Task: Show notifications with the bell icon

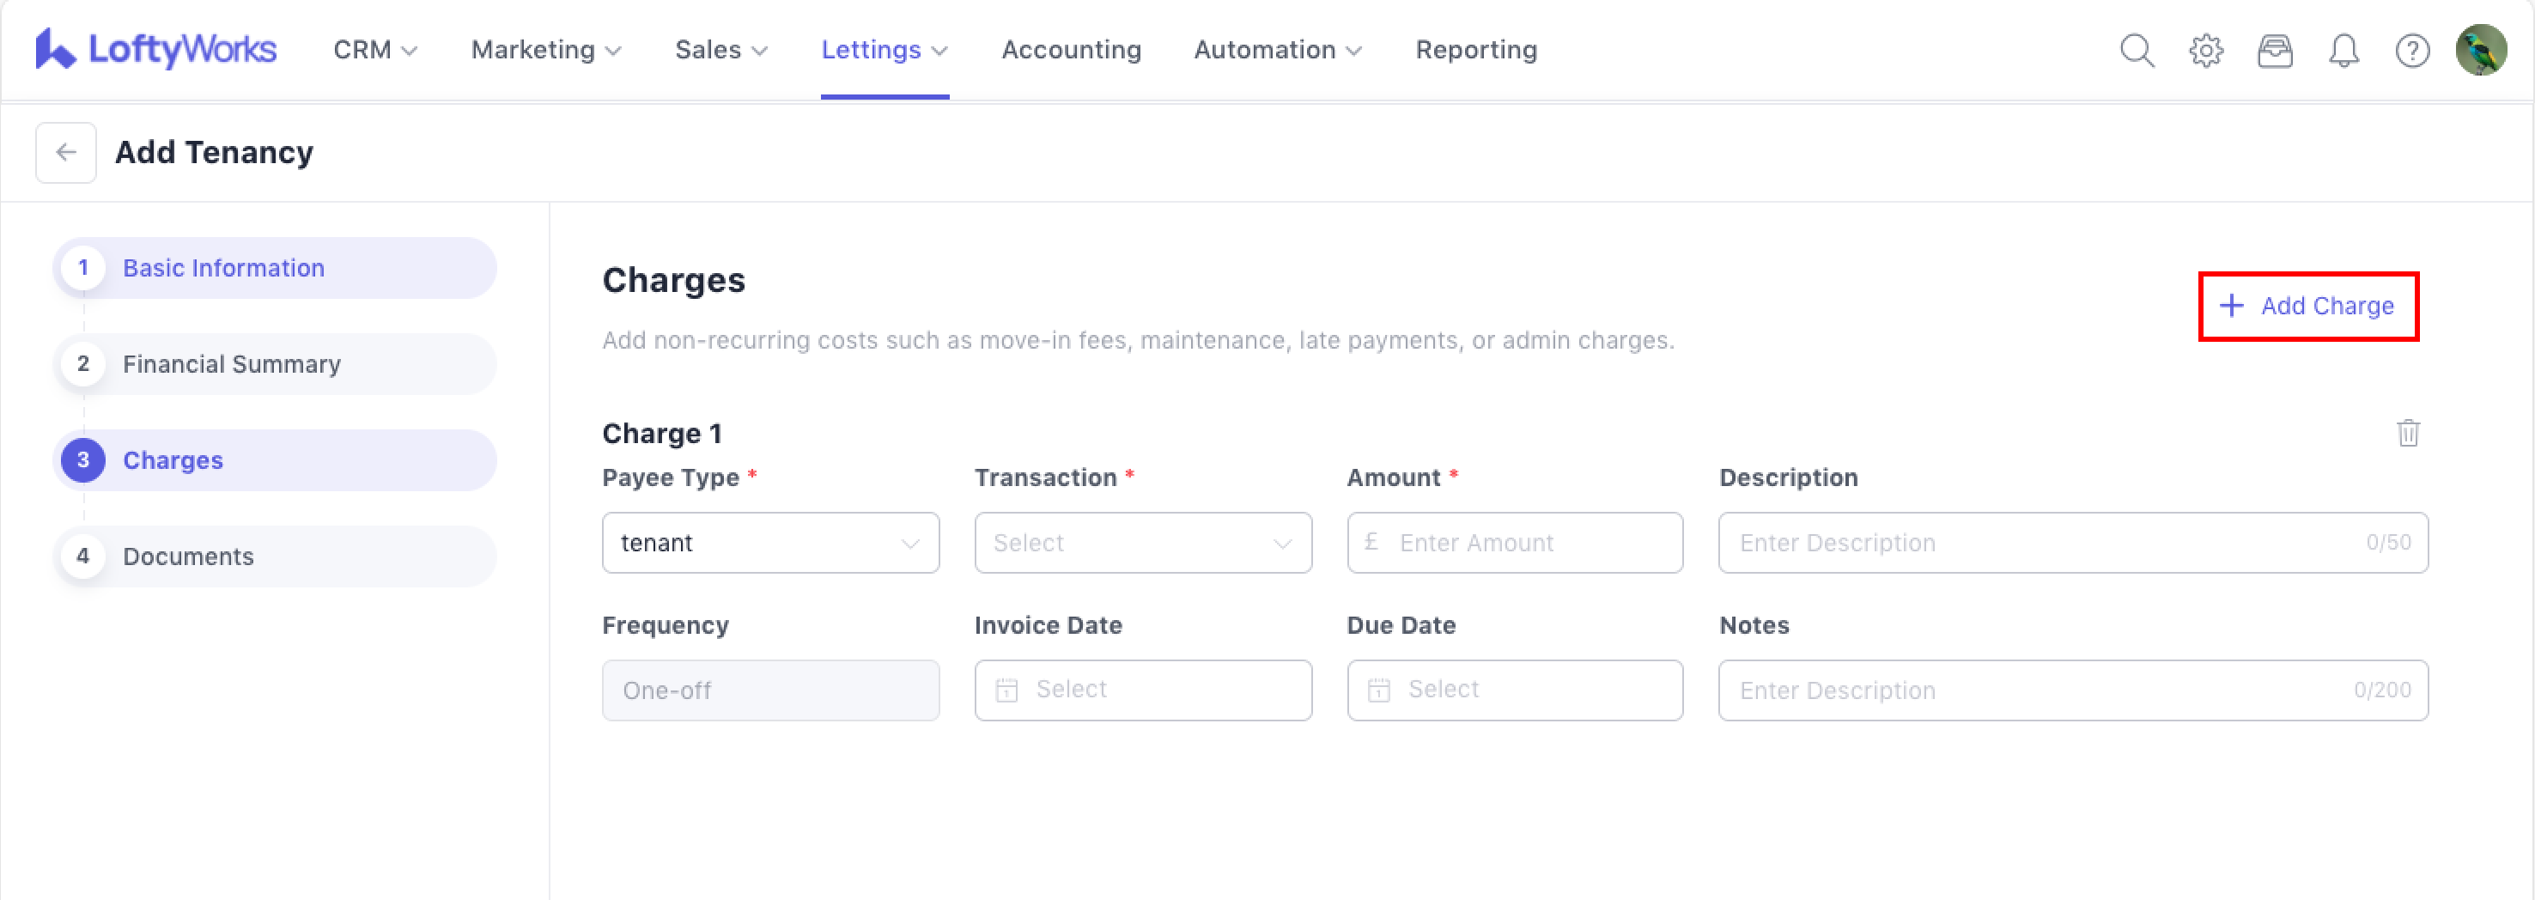Action: [x=2344, y=50]
